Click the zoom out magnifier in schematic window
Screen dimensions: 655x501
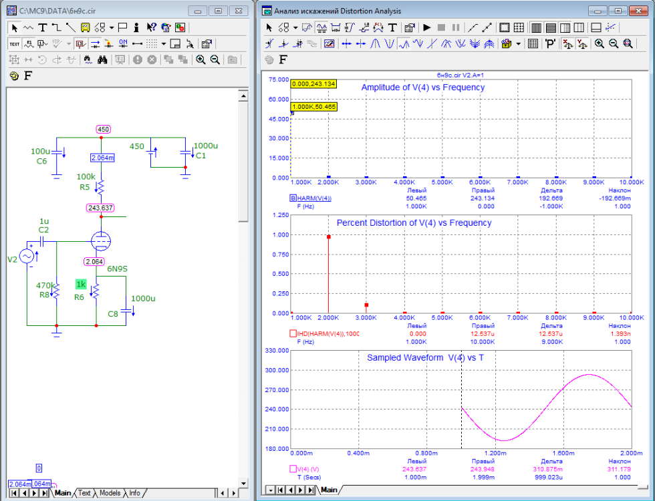tap(215, 59)
